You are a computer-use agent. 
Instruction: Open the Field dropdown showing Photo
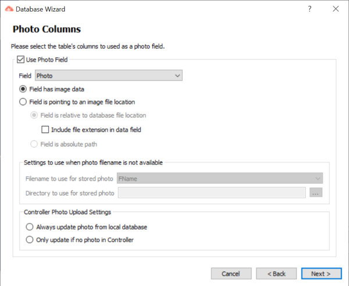click(x=109, y=75)
